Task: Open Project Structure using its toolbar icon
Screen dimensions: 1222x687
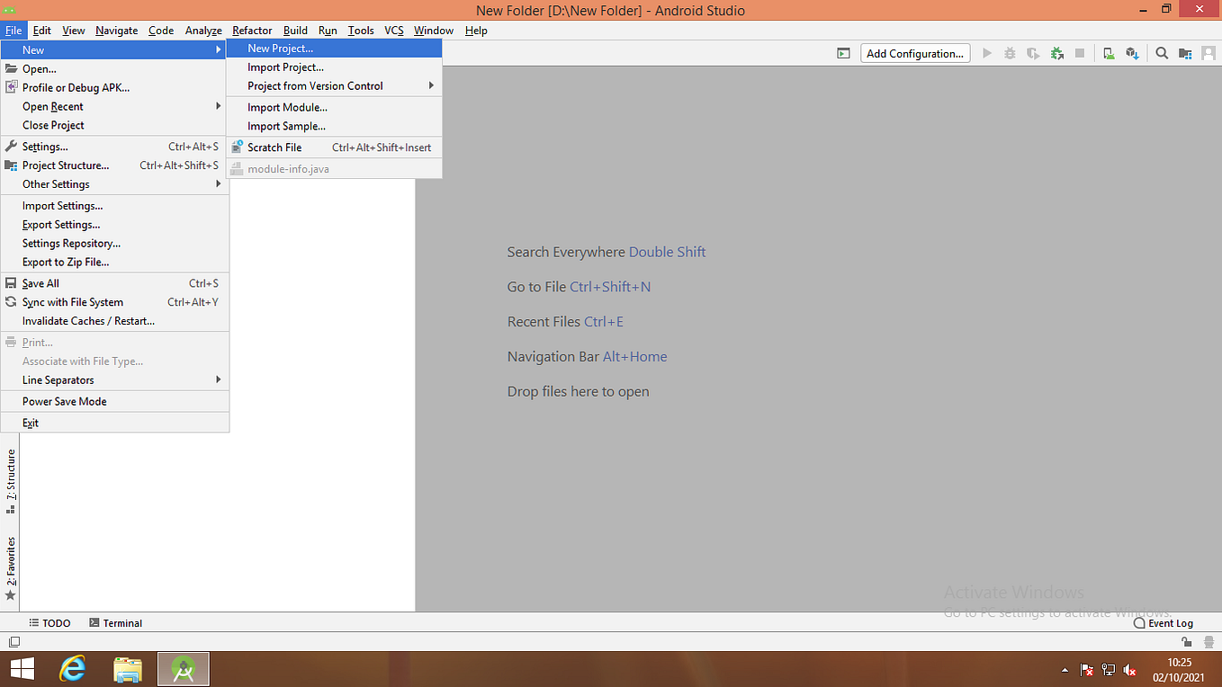Action: point(1185,53)
